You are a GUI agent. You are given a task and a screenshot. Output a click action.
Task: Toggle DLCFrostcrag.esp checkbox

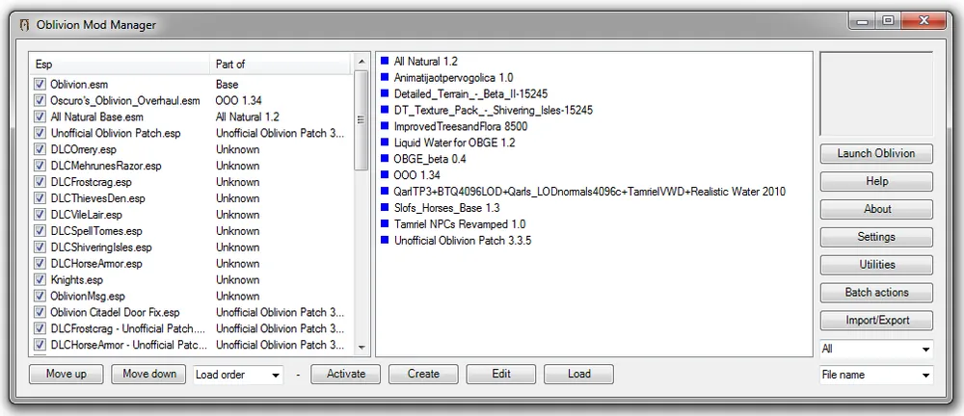coord(40,182)
